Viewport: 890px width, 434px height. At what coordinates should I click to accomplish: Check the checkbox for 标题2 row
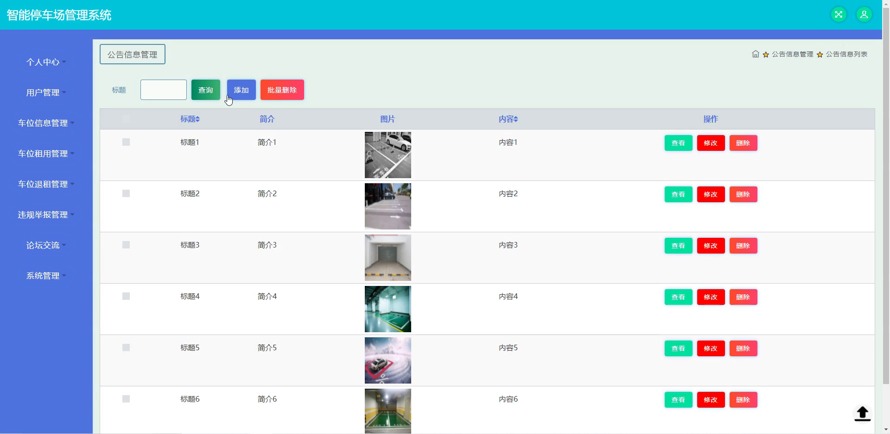(126, 193)
